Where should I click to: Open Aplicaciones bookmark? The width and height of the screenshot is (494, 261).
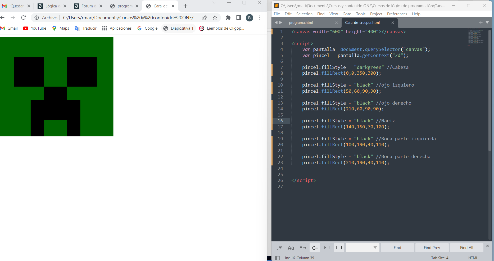point(117,28)
